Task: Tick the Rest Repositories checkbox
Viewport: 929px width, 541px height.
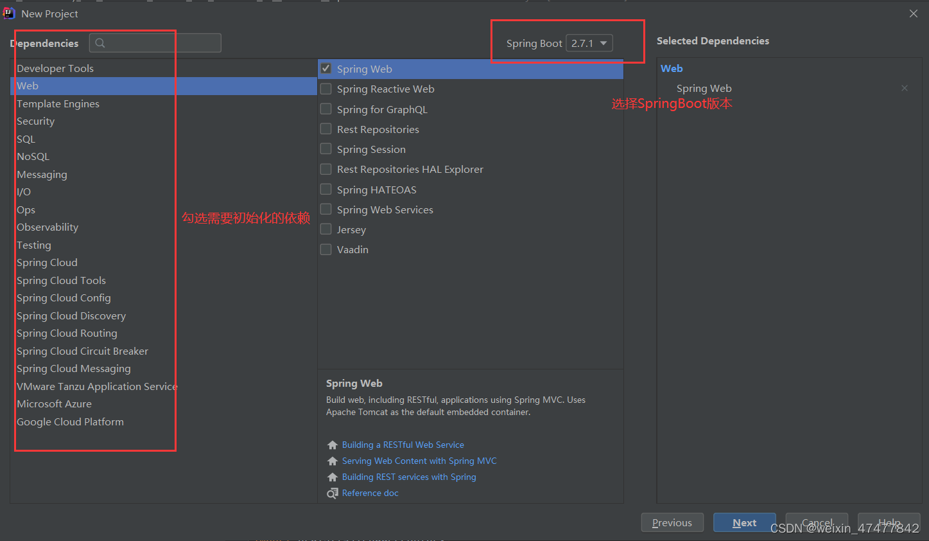Action: coord(326,129)
